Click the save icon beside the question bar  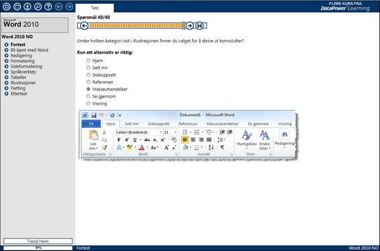tap(199, 25)
